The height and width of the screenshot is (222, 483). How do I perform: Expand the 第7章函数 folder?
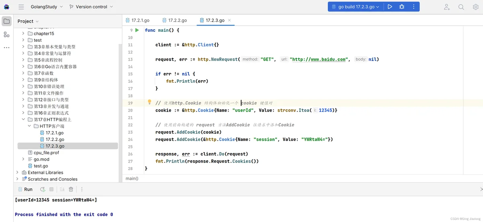23,73
